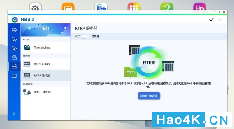Expand the sidebar with double-chevron arrow
The height and width of the screenshot is (129, 234).
tap(14, 114)
